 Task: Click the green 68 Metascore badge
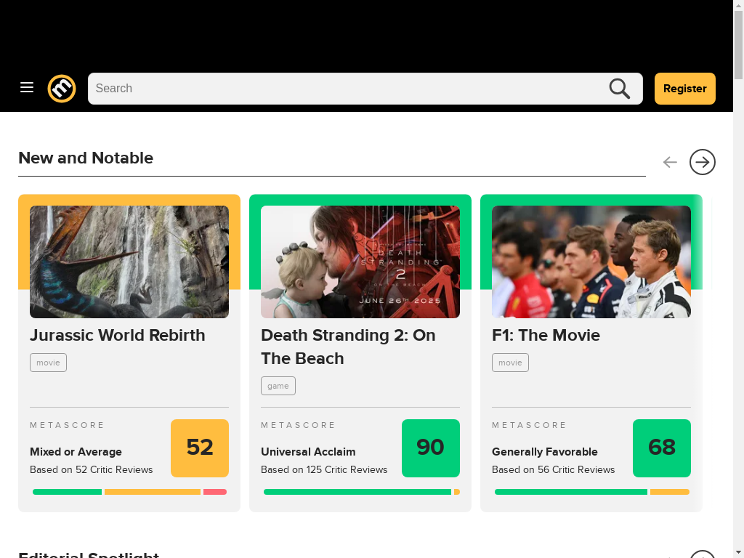tap(661, 448)
